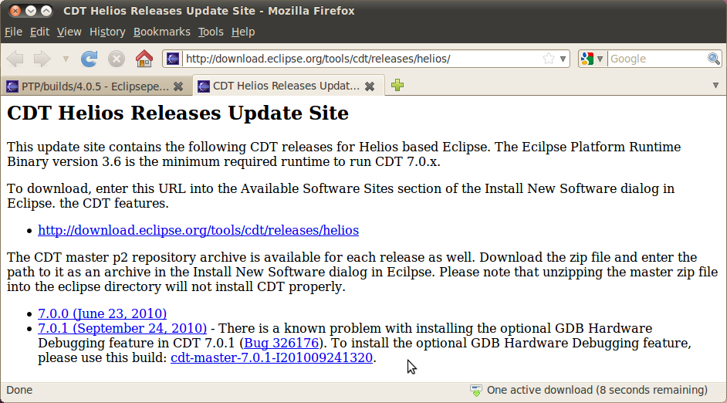727x403 pixels.
Task: Select the CDT Helios Releases Update tab
Action: click(287, 86)
